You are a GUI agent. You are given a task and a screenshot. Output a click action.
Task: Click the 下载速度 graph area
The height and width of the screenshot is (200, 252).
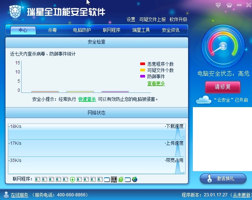tap(96, 132)
